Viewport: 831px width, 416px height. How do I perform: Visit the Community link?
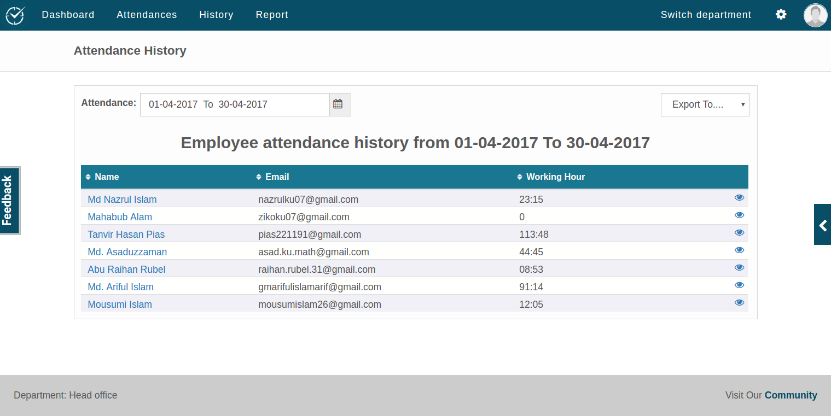(791, 395)
